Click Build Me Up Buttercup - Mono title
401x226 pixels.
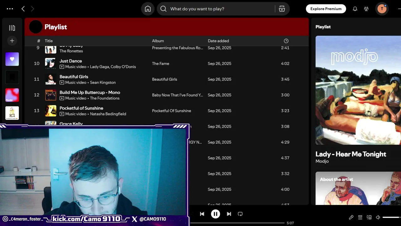tap(90, 92)
